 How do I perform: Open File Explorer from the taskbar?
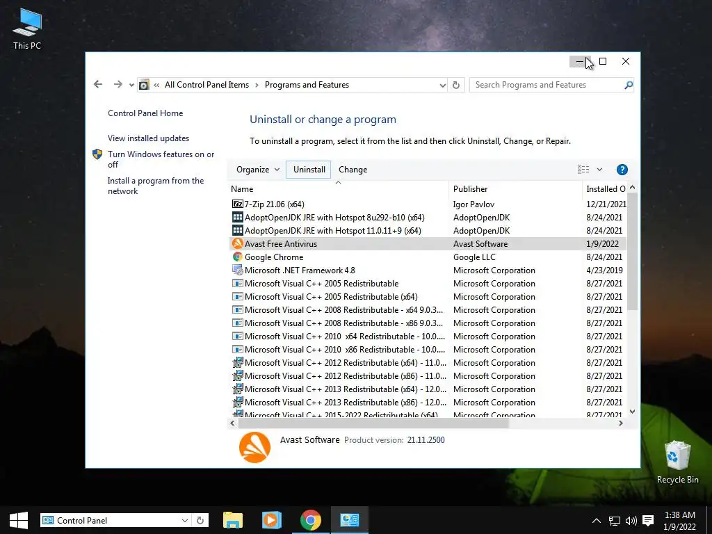pyautogui.click(x=233, y=520)
